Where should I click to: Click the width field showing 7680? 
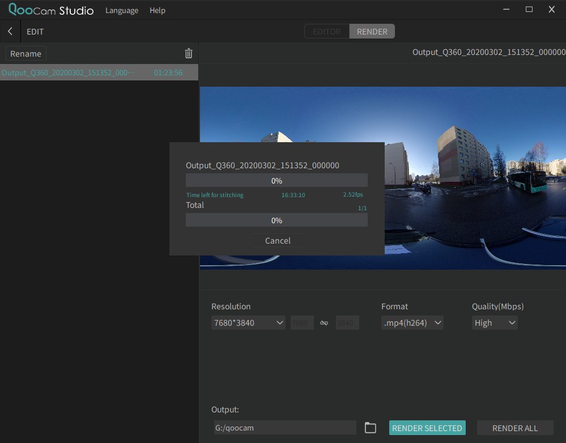point(302,323)
